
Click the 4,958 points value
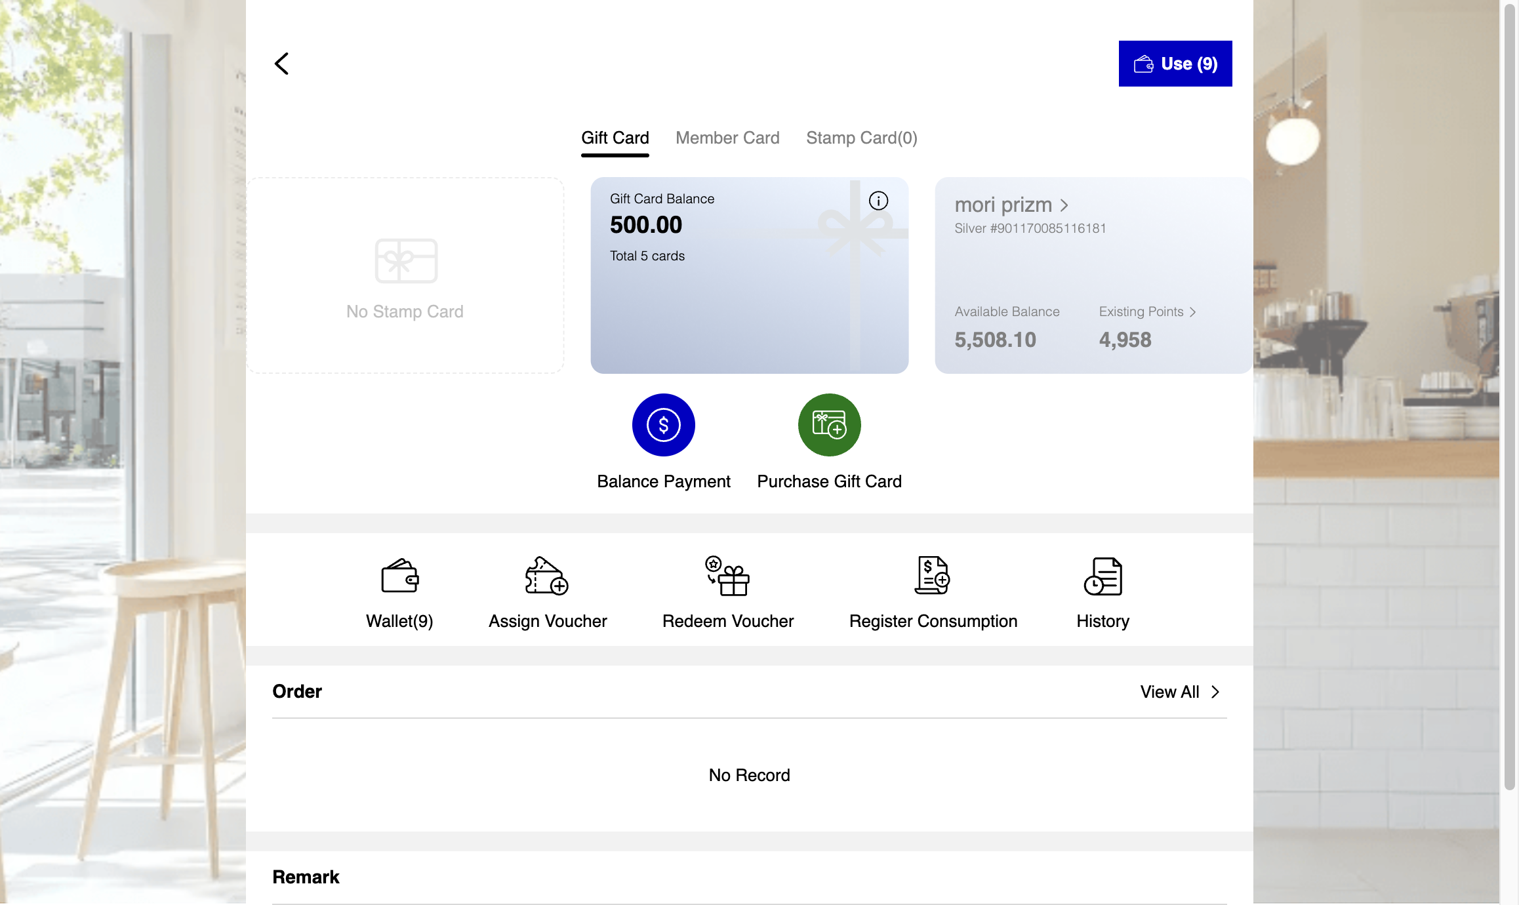pyautogui.click(x=1125, y=340)
